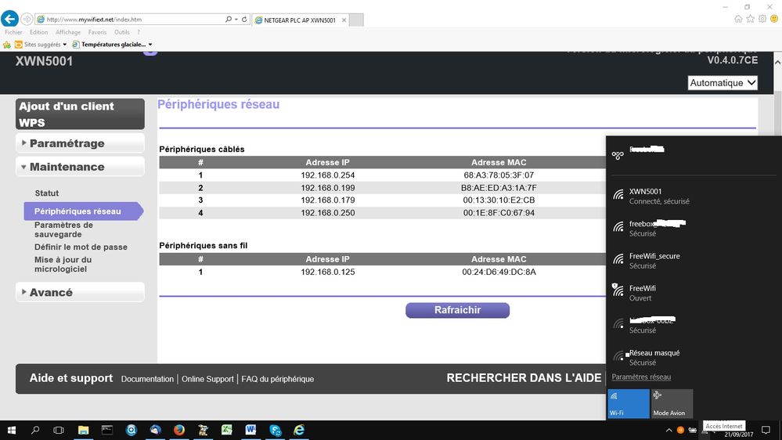782x440 pixels.
Task: Open taskbar Search magnifier
Action: (x=35, y=430)
